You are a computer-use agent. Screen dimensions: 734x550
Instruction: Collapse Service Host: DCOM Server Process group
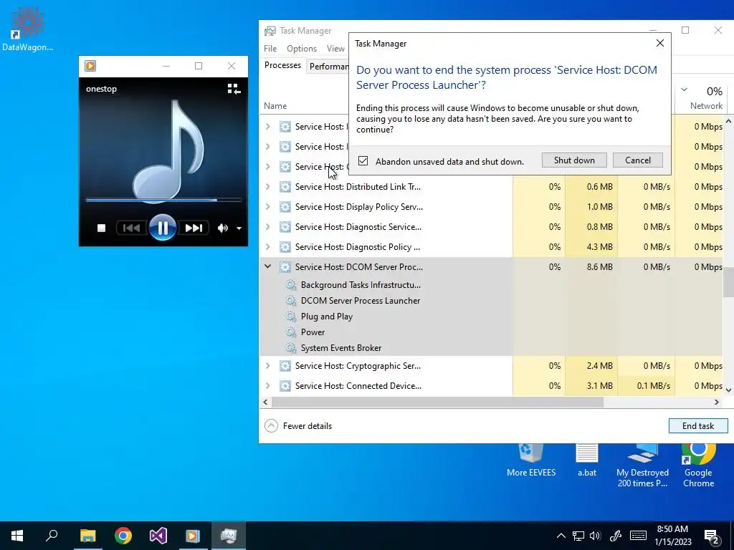pyautogui.click(x=268, y=266)
